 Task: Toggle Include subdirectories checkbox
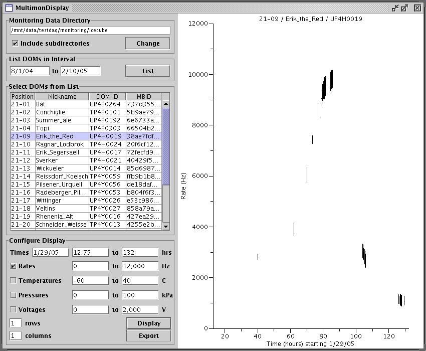pos(15,44)
